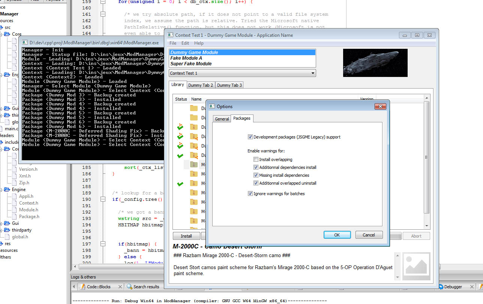Open the Help menu in Context Test window
Image resolution: width=483 pixels, height=304 pixels.
[199, 43]
